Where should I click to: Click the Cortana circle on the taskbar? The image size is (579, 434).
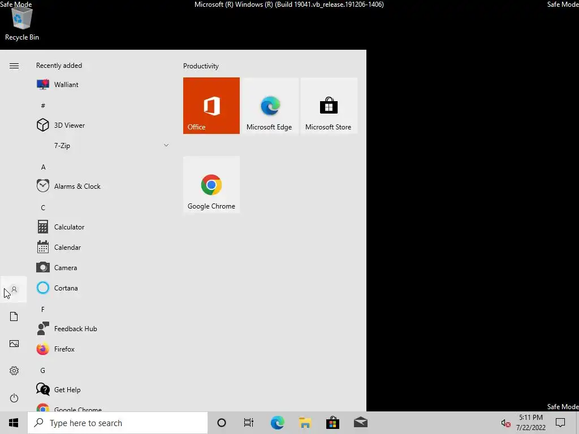pos(222,423)
